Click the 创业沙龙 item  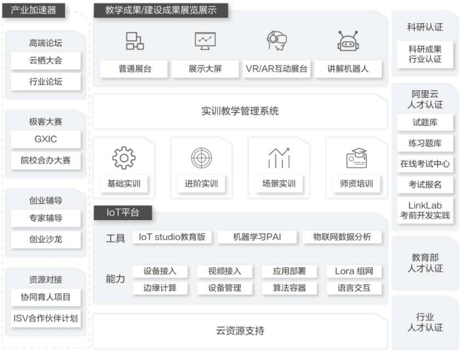(x=45, y=239)
